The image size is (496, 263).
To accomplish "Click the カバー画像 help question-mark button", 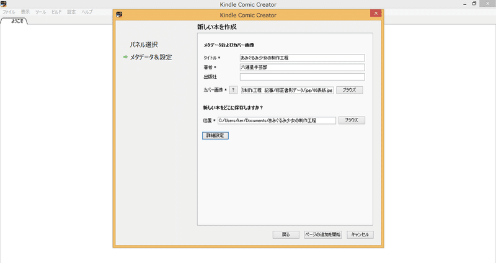I will [x=233, y=90].
